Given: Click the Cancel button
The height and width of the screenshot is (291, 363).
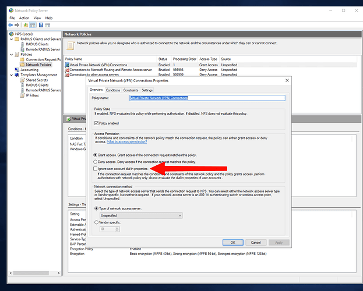Looking at the screenshot, I should (256, 243).
